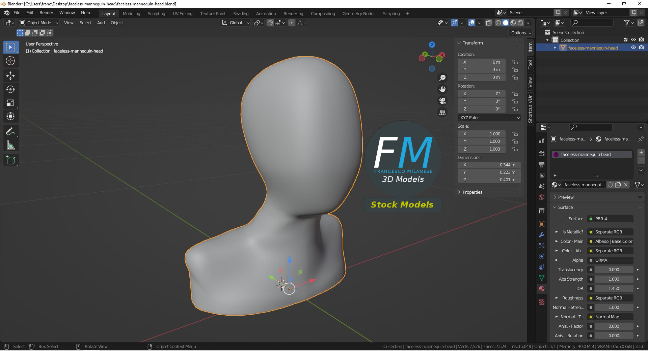
Task: Select the Move tool
Action: coord(11,76)
